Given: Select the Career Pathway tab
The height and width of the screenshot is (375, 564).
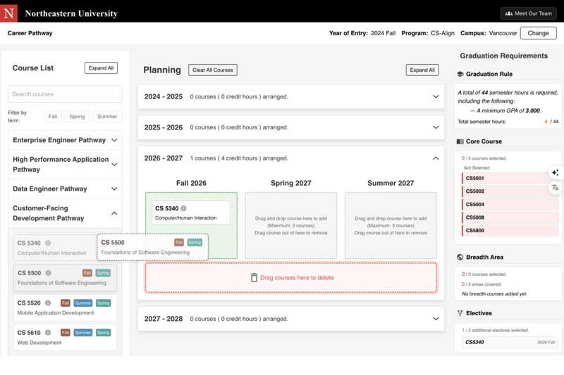Looking at the screenshot, I should click(30, 33).
